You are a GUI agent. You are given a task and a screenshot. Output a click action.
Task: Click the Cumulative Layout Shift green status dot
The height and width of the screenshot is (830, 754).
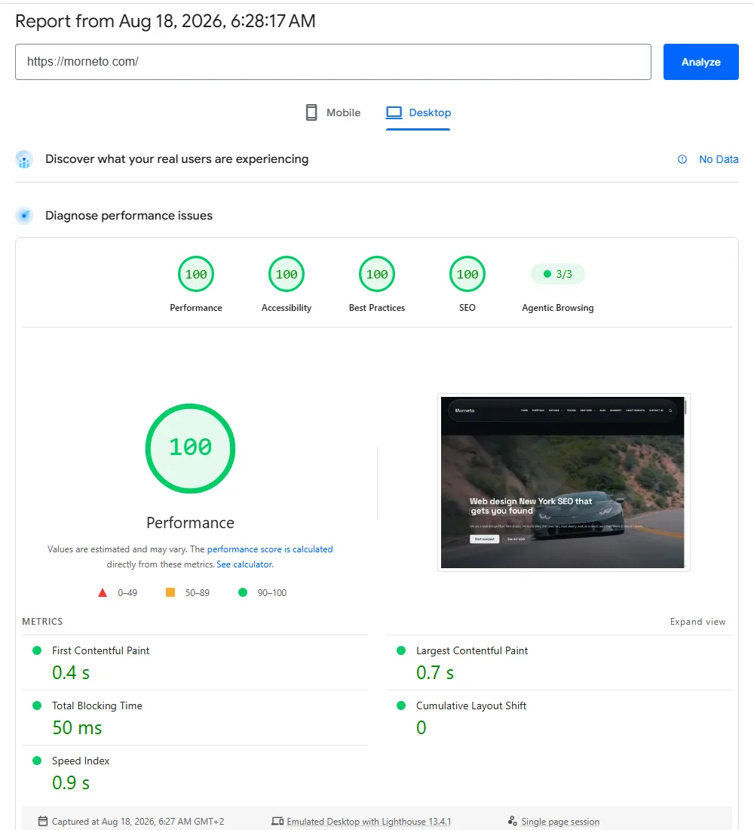pyautogui.click(x=401, y=705)
